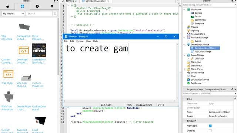The width and height of the screenshot is (237, 133).
Task: Select the StarterPack service icon
Action: [x=188, y=66]
